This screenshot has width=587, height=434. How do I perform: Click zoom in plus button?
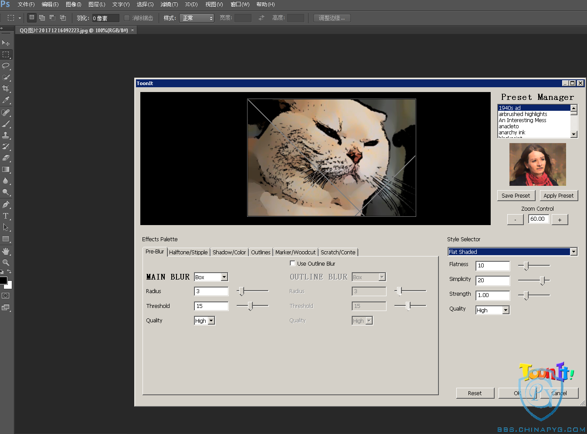tap(560, 219)
